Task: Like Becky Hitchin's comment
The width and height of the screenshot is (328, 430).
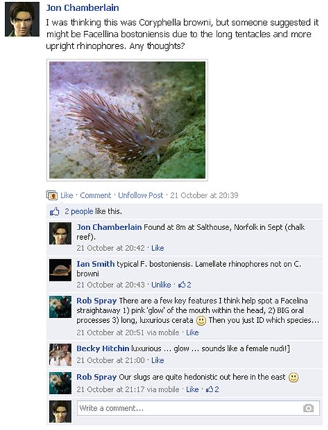Action: pos(158,360)
